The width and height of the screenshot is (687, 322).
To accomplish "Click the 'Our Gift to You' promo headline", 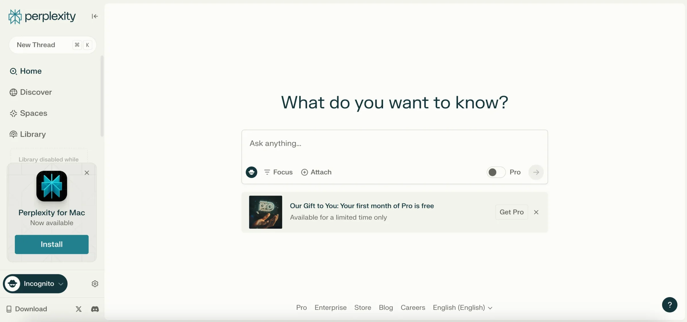I will 362,206.
